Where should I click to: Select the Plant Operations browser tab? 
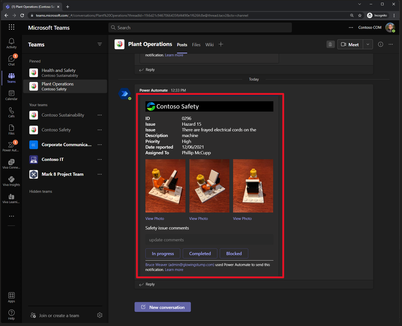coord(33,7)
